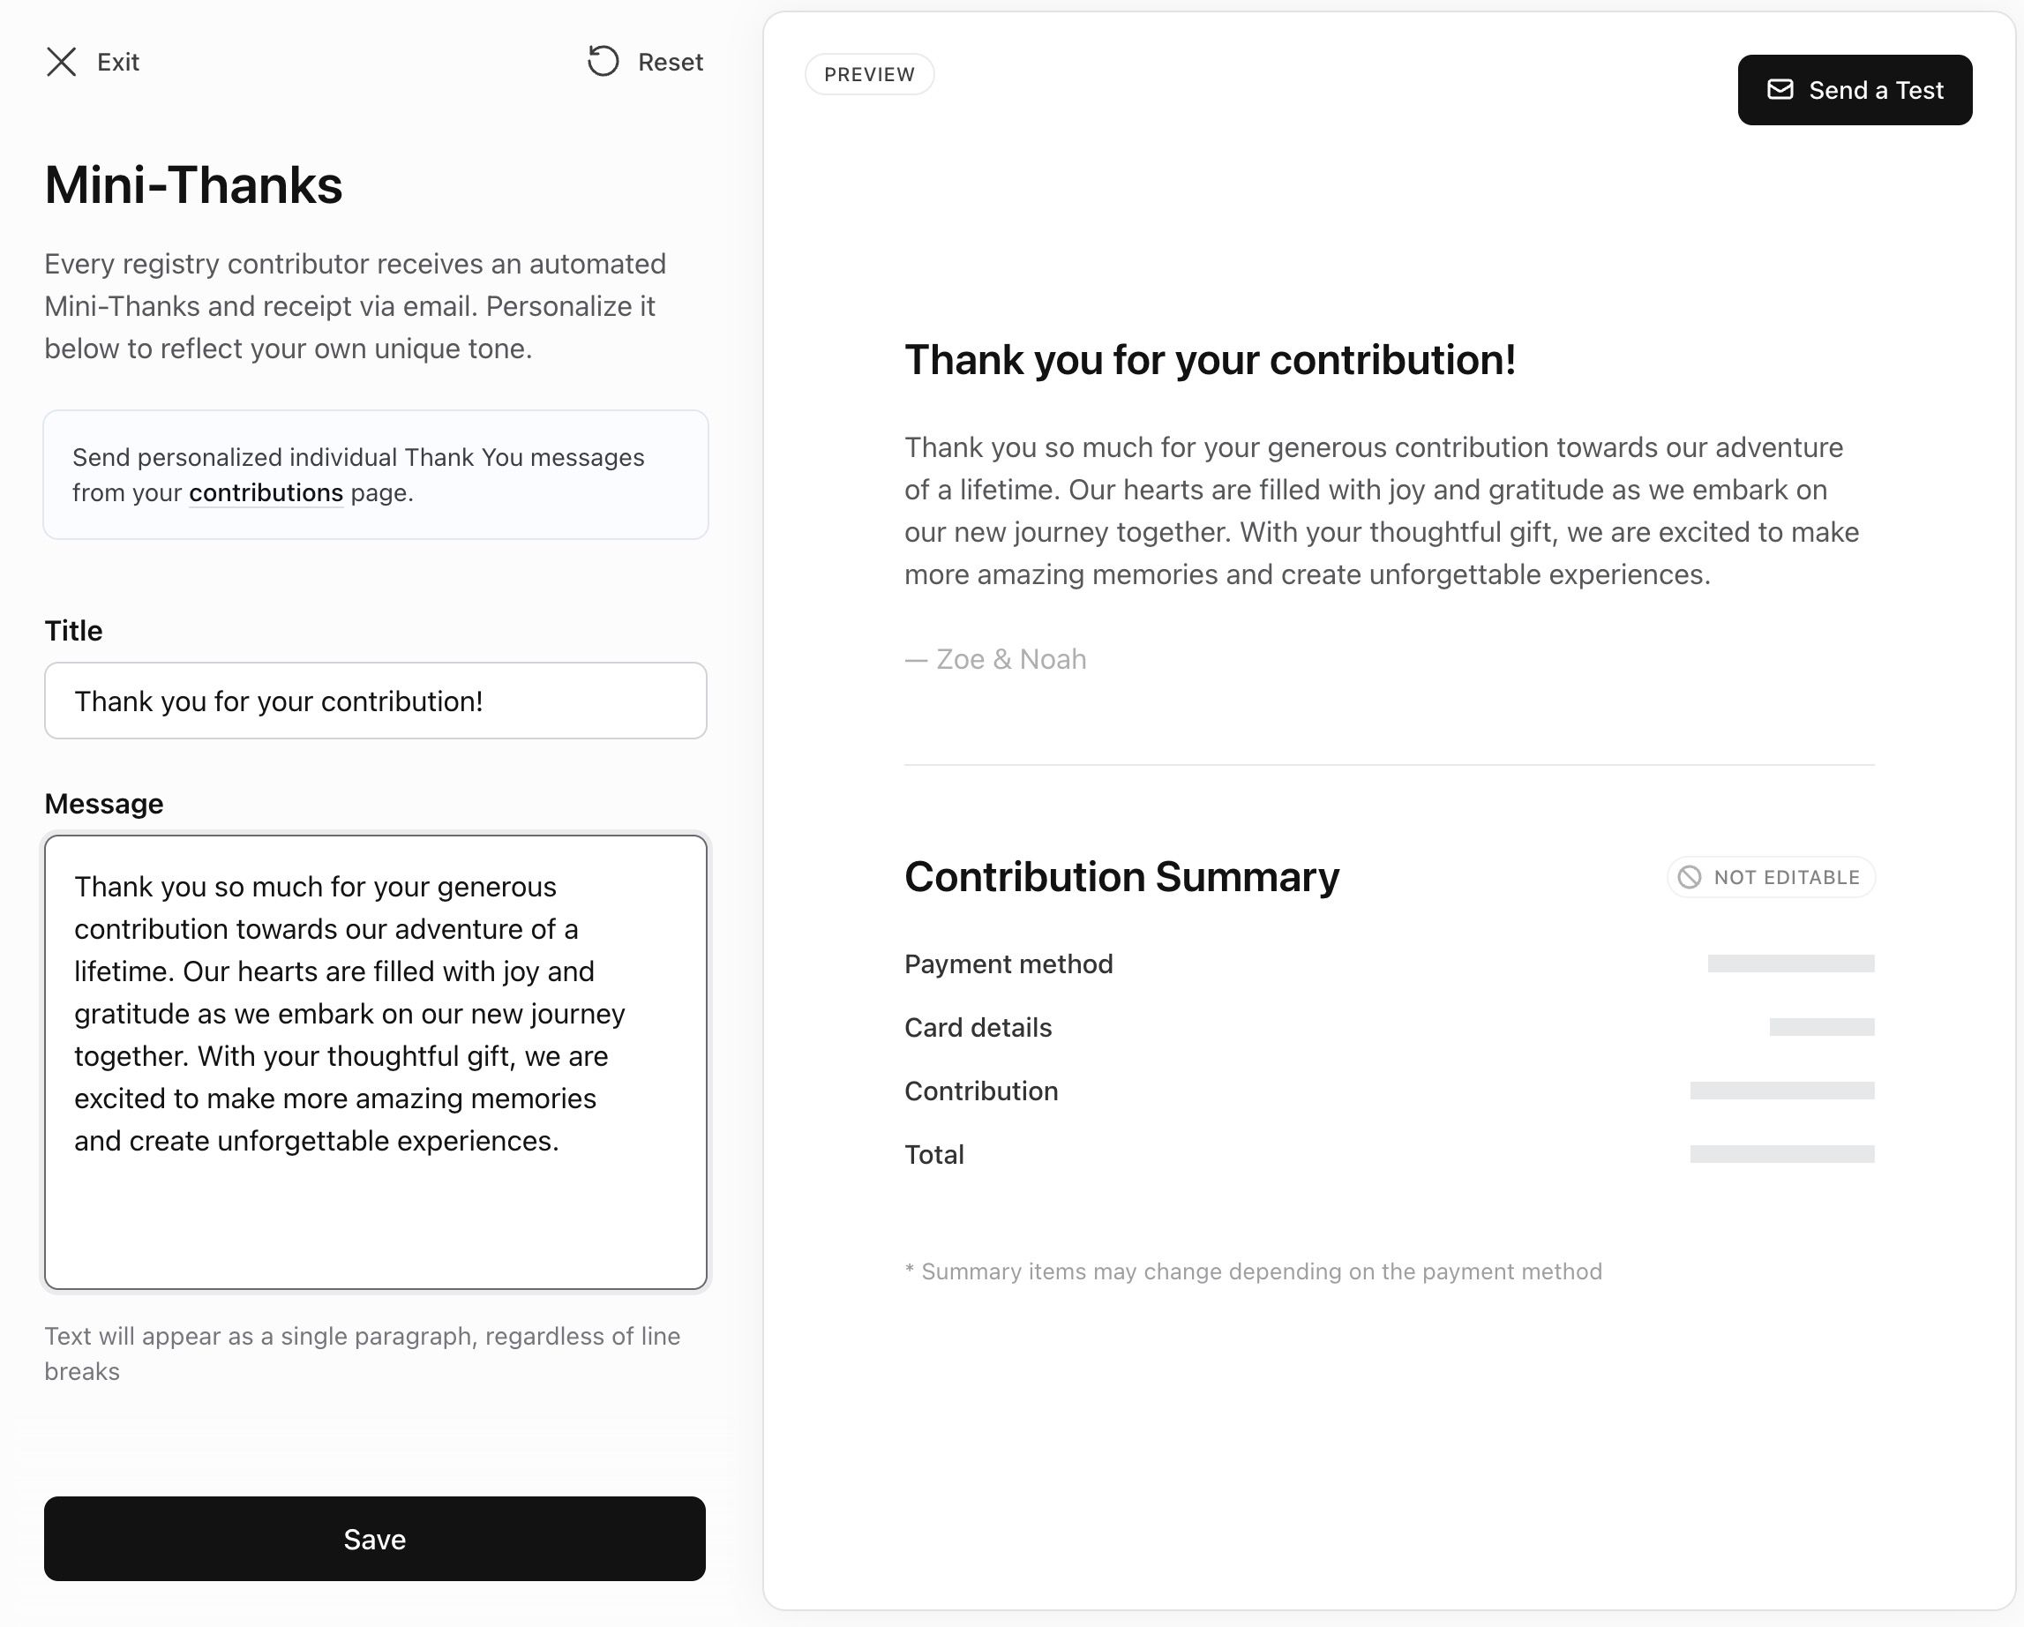Click the Exit label text
This screenshot has width=2024, height=1627.
point(118,62)
